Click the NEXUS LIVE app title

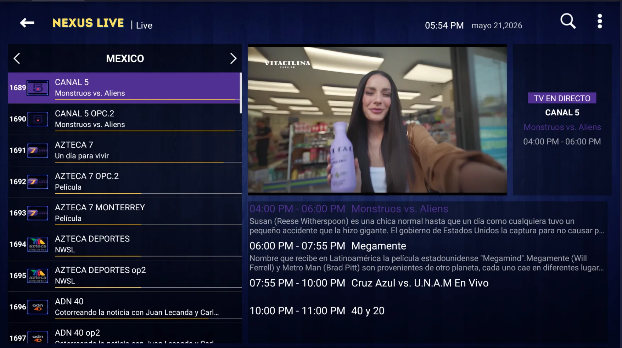click(x=88, y=23)
